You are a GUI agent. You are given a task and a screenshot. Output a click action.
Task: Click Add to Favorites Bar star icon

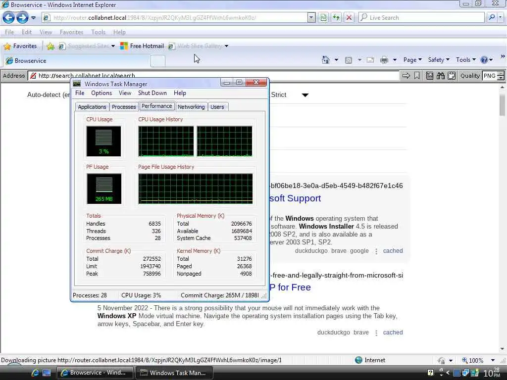tap(51, 46)
